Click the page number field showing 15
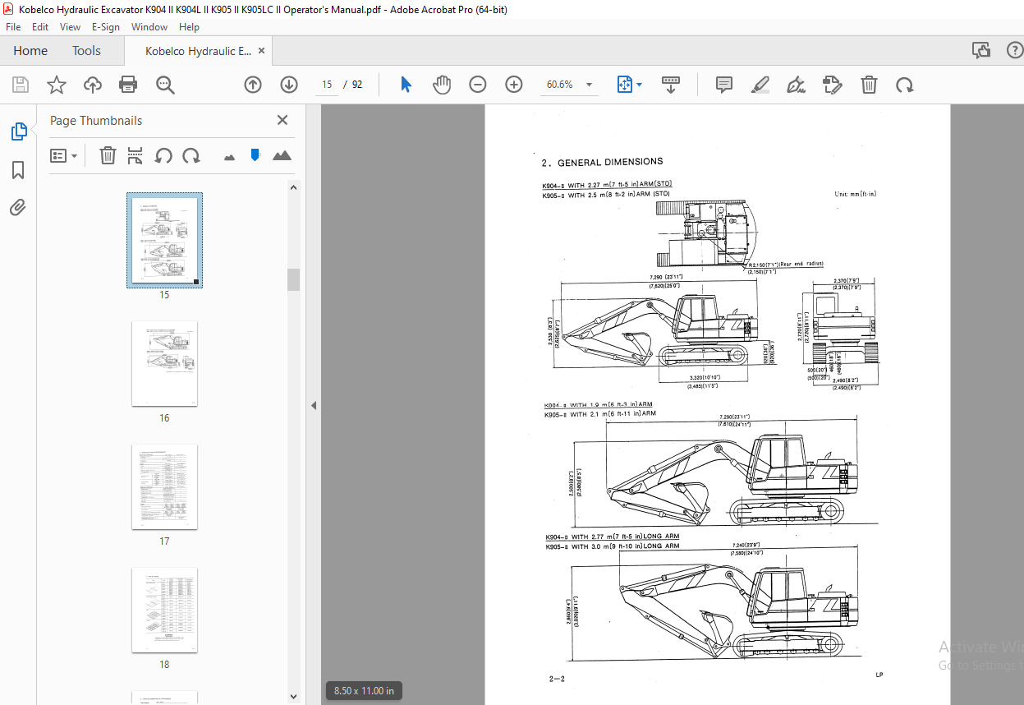1024x705 pixels. (326, 85)
